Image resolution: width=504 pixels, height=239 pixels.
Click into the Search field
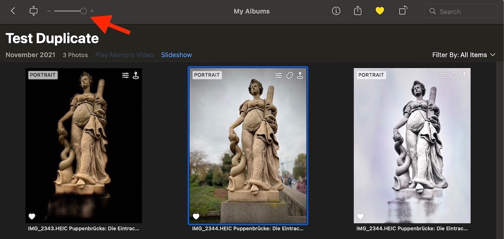461,11
